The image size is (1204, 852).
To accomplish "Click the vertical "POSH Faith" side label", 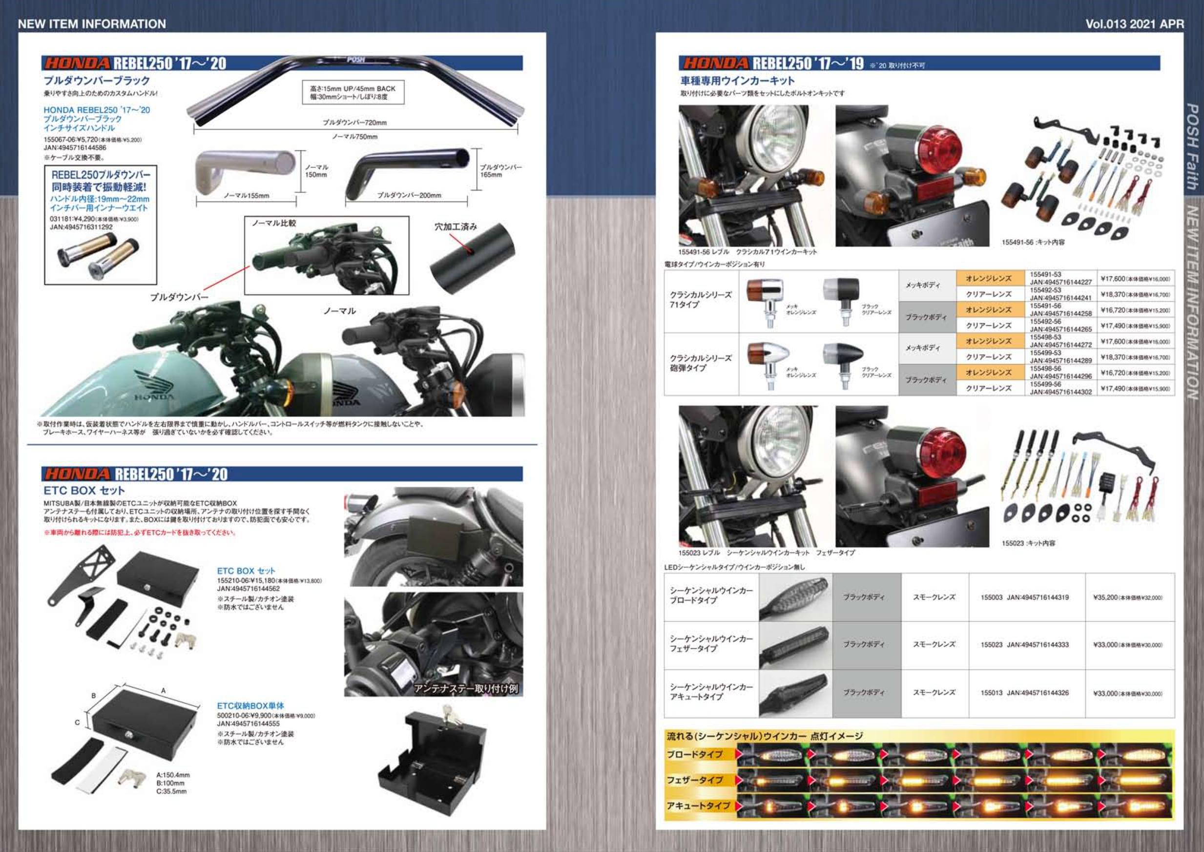I will coord(1192,146).
